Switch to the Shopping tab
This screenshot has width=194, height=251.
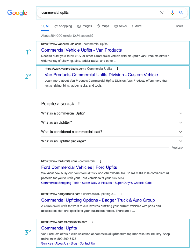63,26
